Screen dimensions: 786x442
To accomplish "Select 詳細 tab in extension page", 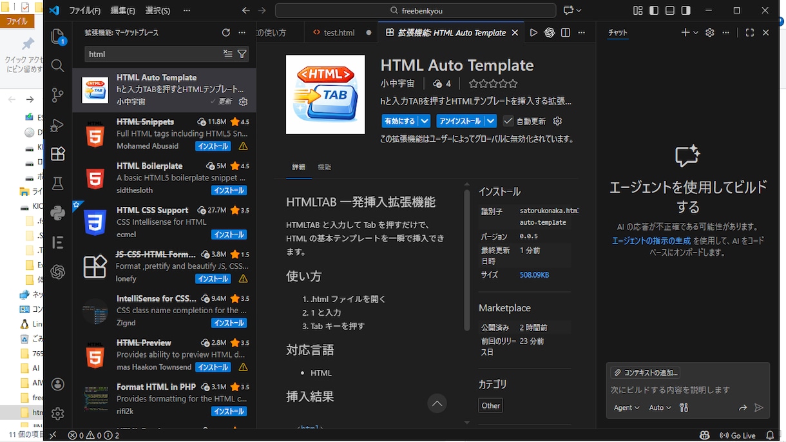I will (x=299, y=167).
